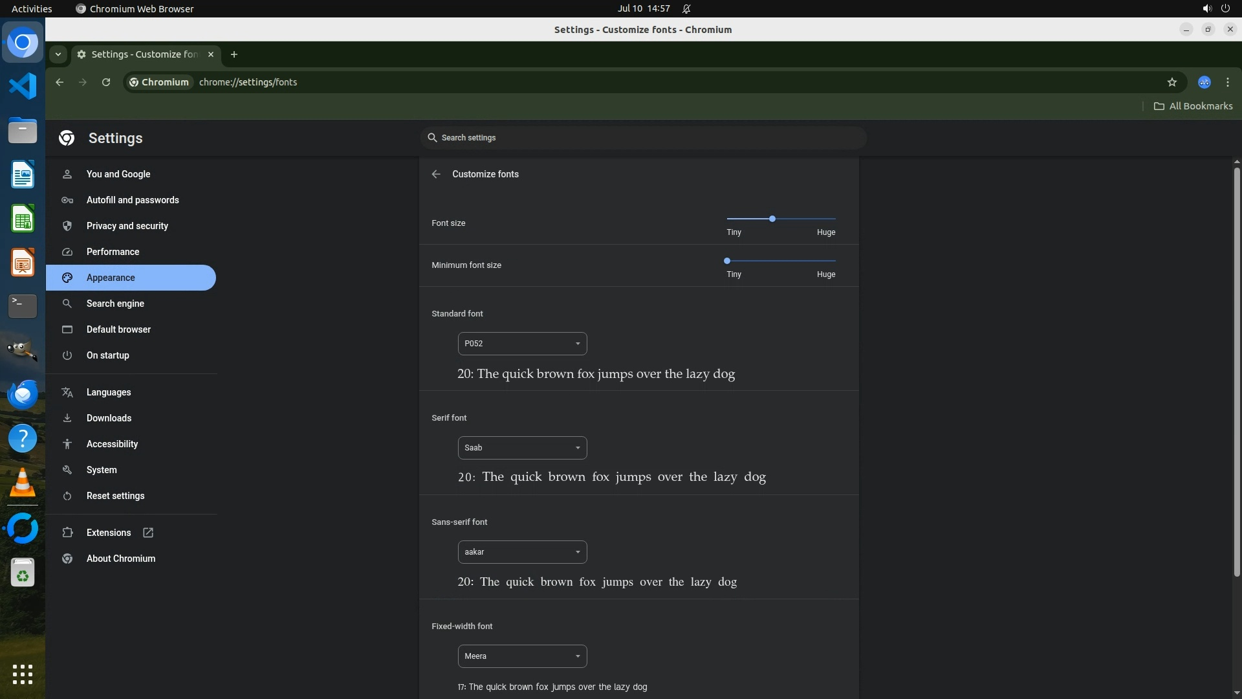Go to Privacy and security settings
The width and height of the screenshot is (1242, 699).
coord(127,226)
